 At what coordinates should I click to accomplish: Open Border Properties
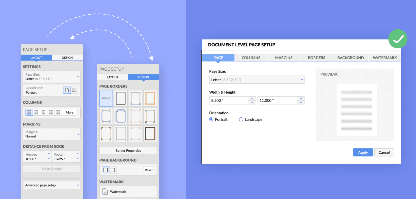click(128, 151)
